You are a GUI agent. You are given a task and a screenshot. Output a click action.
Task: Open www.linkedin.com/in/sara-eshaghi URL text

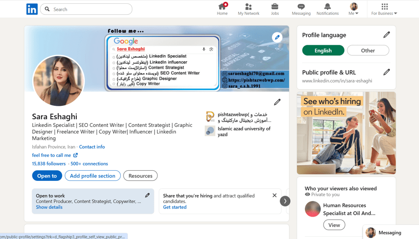[337, 81]
